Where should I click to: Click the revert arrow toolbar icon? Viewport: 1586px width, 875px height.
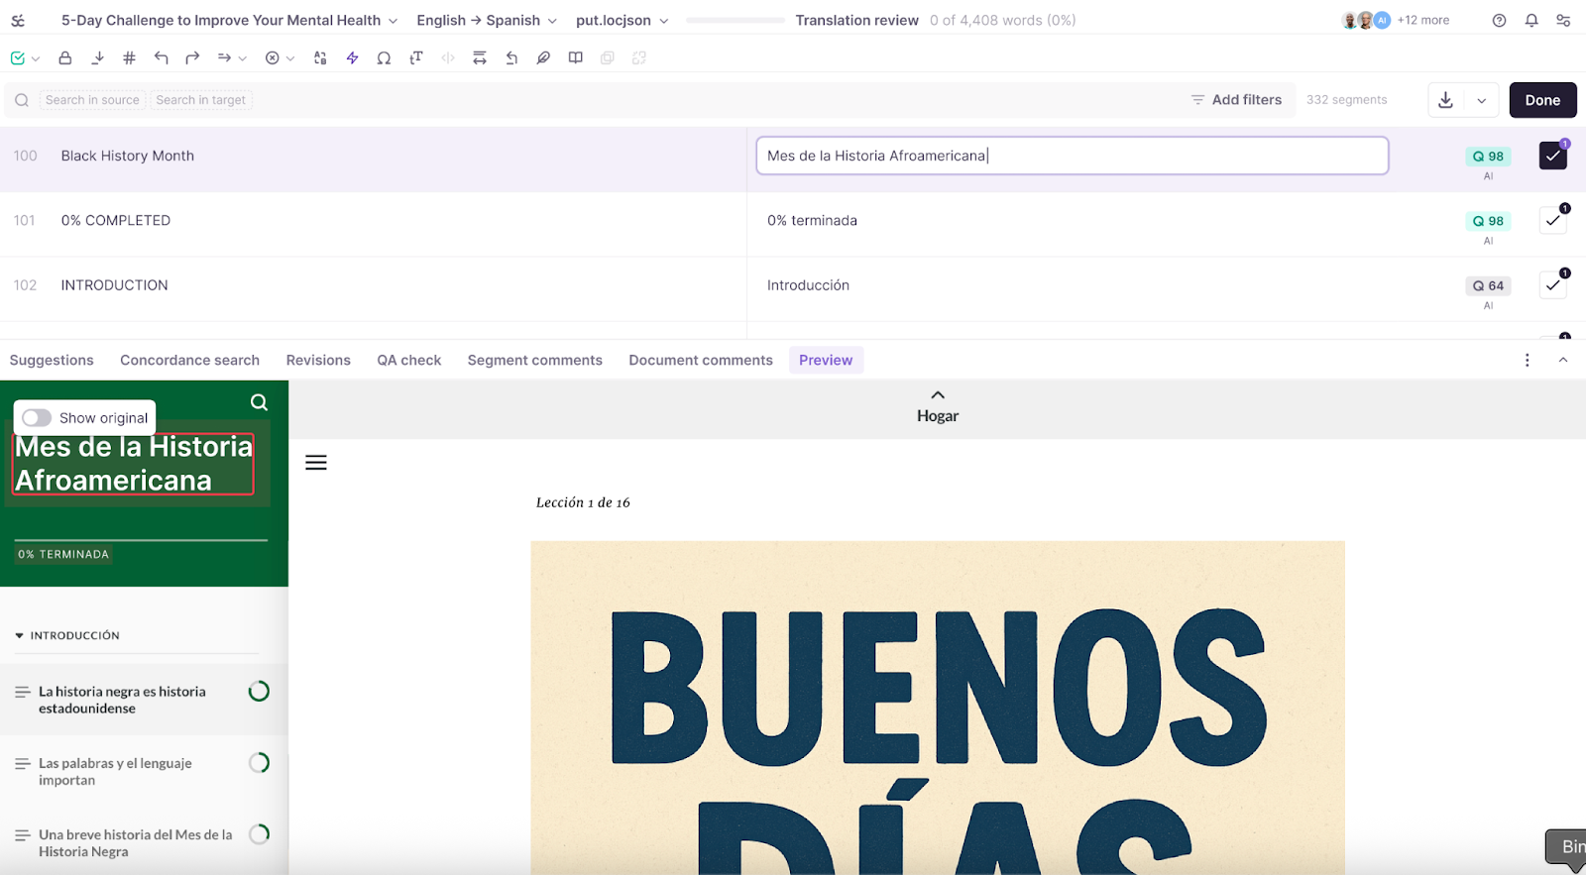511,58
